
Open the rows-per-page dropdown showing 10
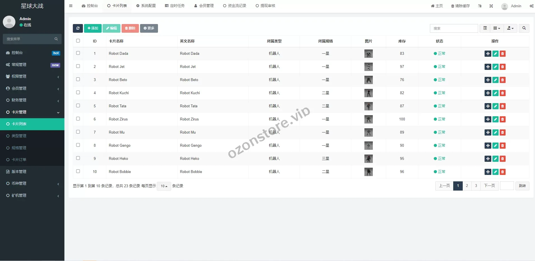[x=164, y=186]
